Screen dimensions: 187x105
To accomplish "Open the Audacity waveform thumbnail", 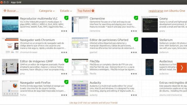I will pyautogui.click(x=80, y=88).
